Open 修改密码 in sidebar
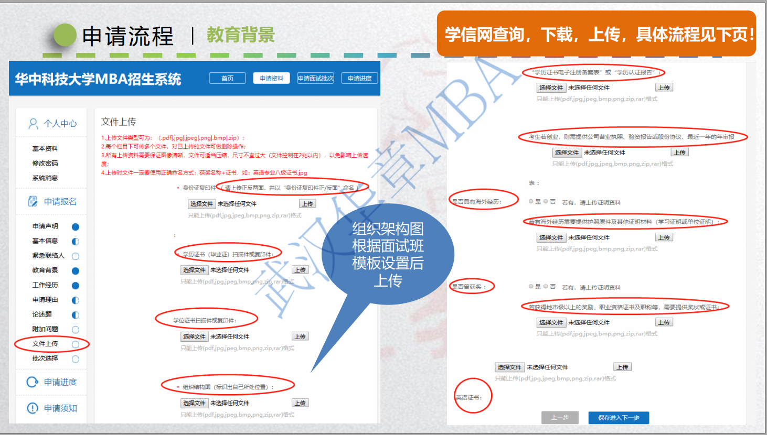 (45, 164)
